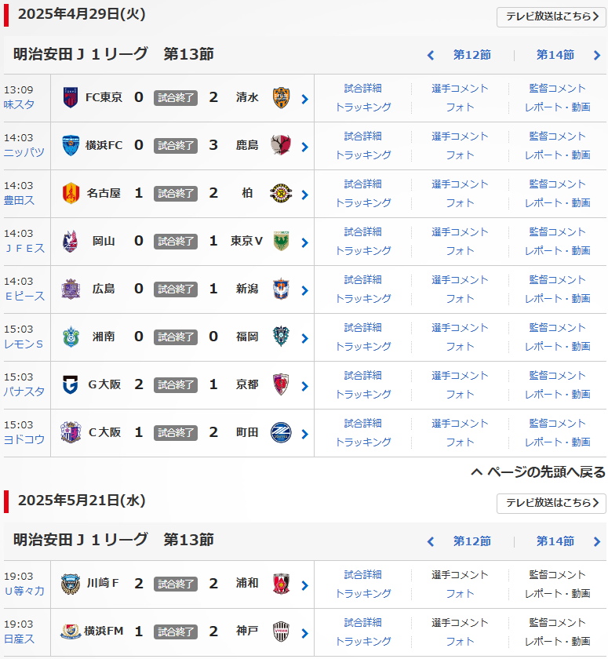Screen dimensions: 608x659
Task: Click the Kashiwa Reysol team crest
Action: [x=281, y=194]
